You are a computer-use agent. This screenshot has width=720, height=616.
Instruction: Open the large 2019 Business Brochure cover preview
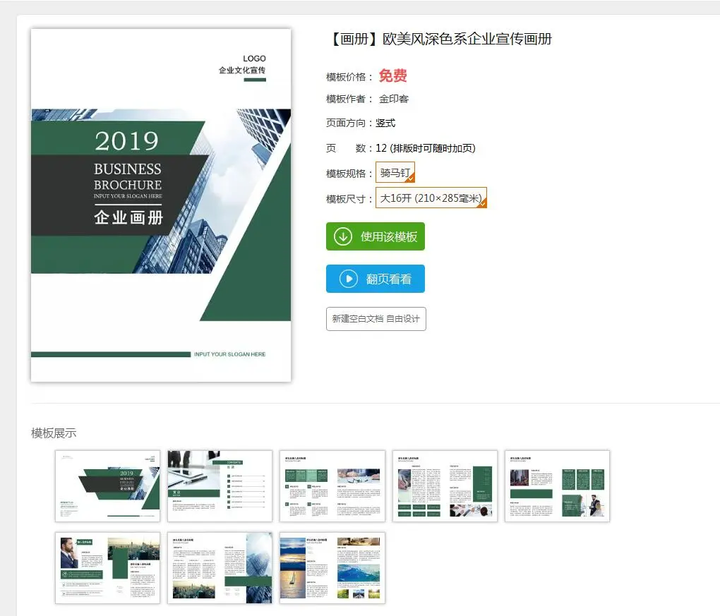click(161, 205)
